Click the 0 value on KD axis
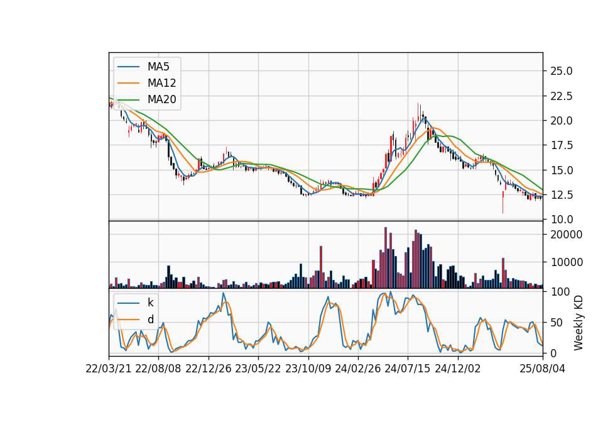This screenshot has height=434, width=603. (554, 353)
